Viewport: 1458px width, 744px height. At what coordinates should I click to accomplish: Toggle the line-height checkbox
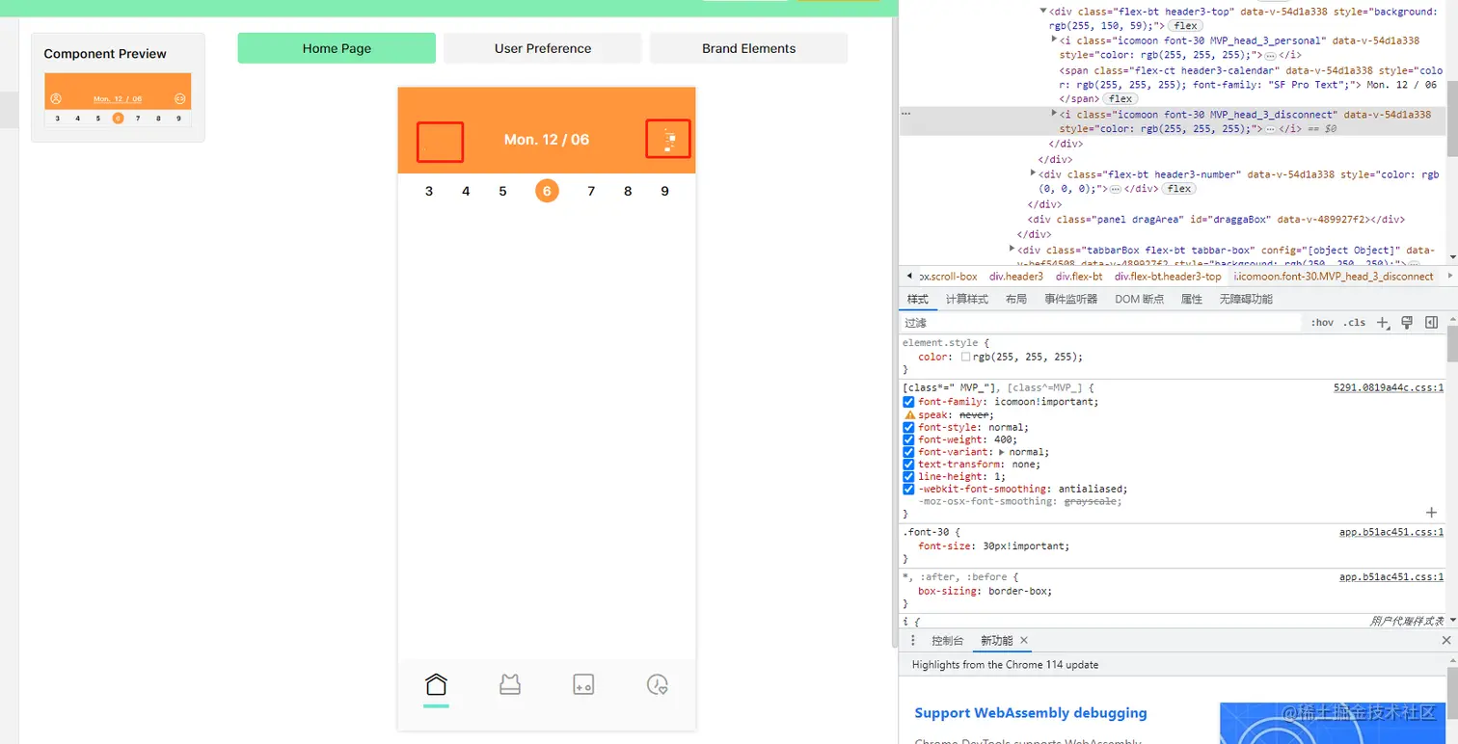click(x=909, y=477)
